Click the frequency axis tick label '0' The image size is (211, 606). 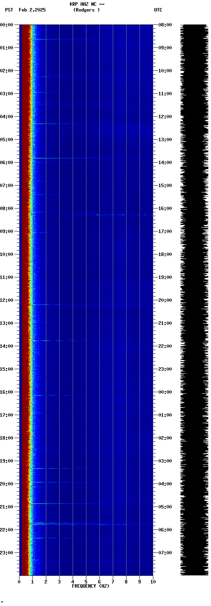pos(19,582)
